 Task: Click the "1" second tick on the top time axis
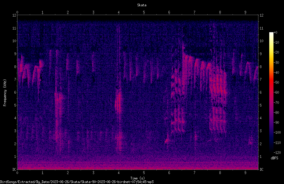pyautogui.click(x=42, y=12)
